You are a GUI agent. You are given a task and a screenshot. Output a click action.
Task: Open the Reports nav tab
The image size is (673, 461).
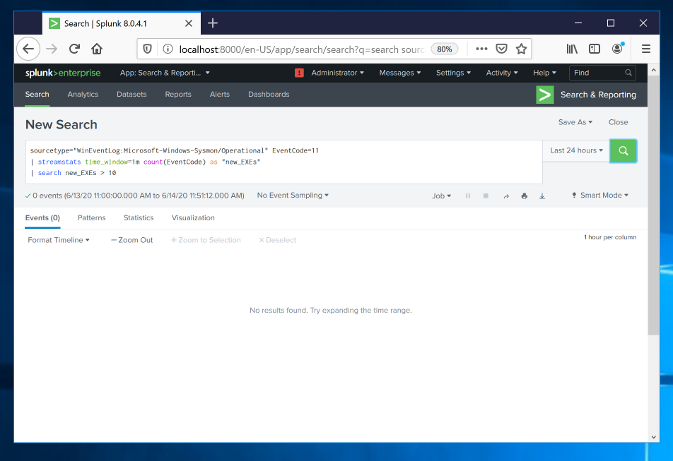178,95
